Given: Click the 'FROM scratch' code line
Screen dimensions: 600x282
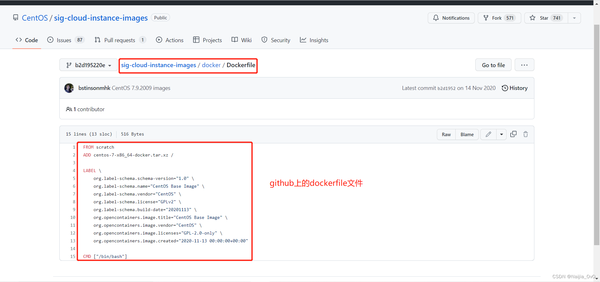Looking at the screenshot, I should 99,147.
